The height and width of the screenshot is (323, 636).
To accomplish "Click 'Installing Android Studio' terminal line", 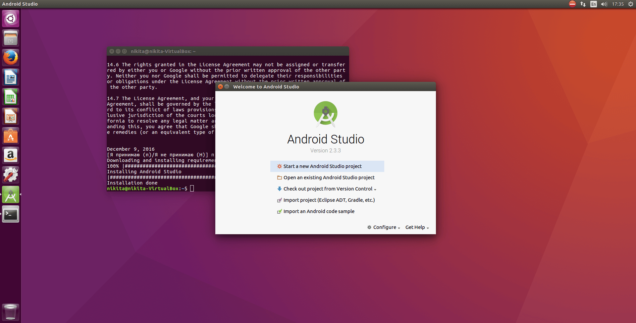I will tap(144, 172).
